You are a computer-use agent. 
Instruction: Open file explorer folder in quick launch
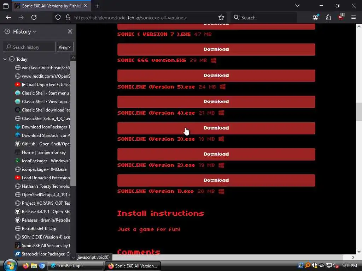click(x=34, y=266)
